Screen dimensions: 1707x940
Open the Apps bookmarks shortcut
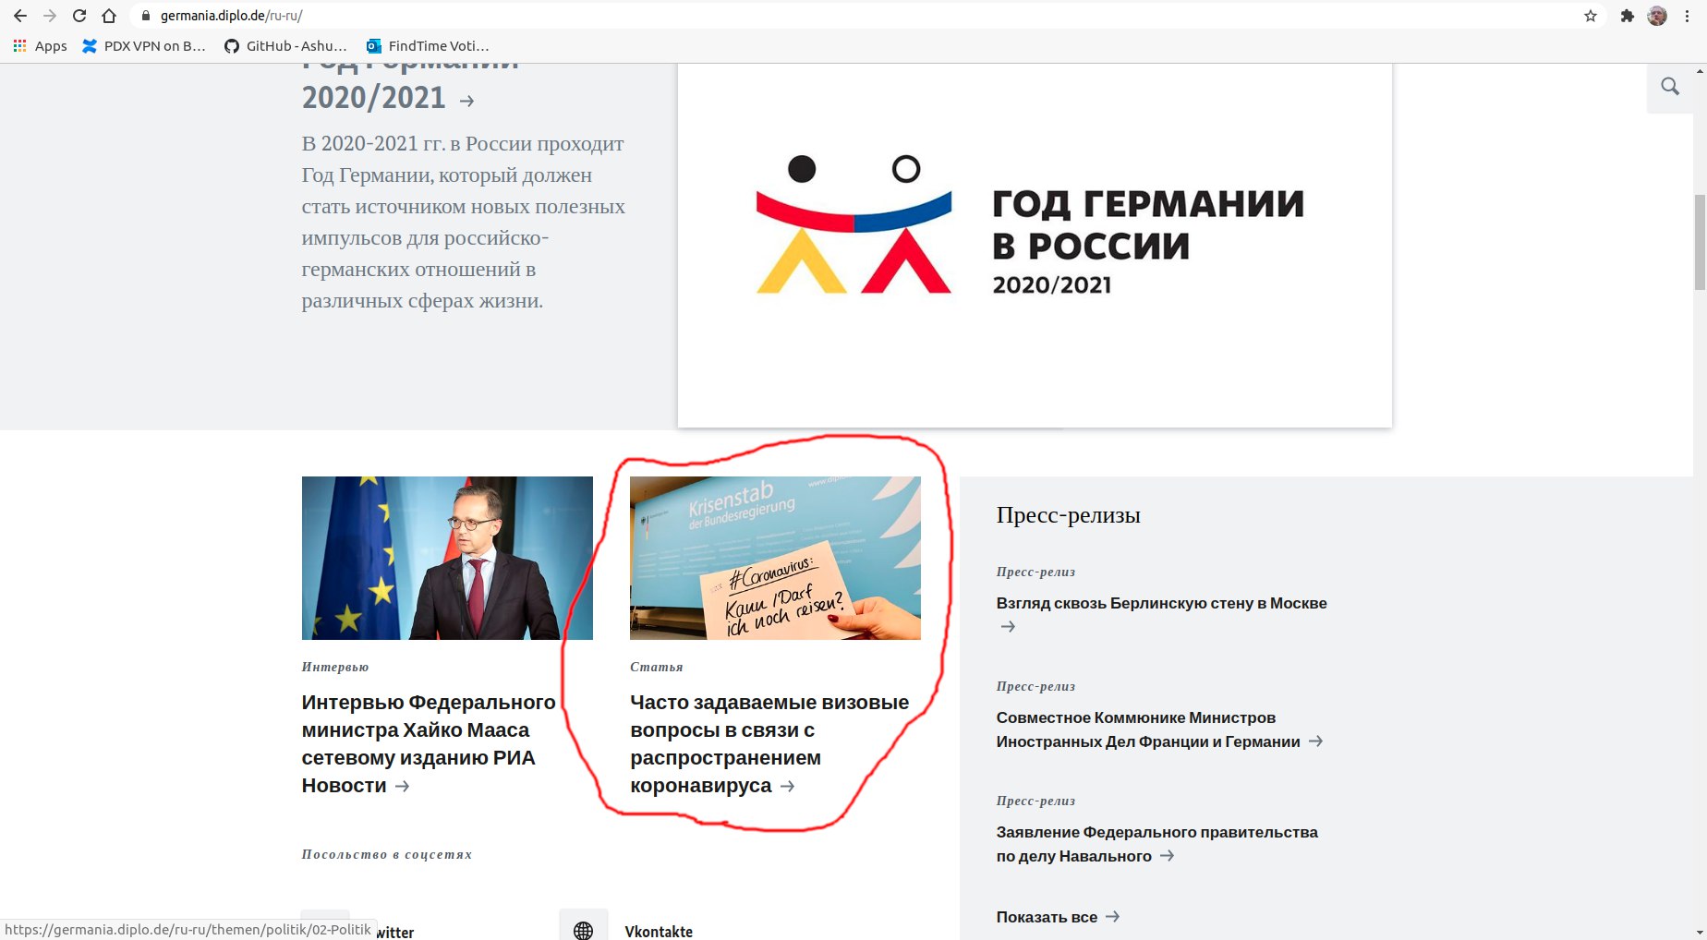pyautogui.click(x=40, y=46)
